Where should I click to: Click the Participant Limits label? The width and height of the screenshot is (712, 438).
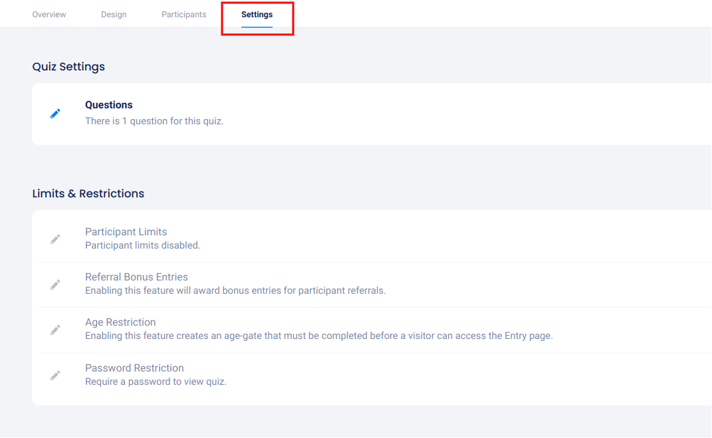[x=126, y=232]
